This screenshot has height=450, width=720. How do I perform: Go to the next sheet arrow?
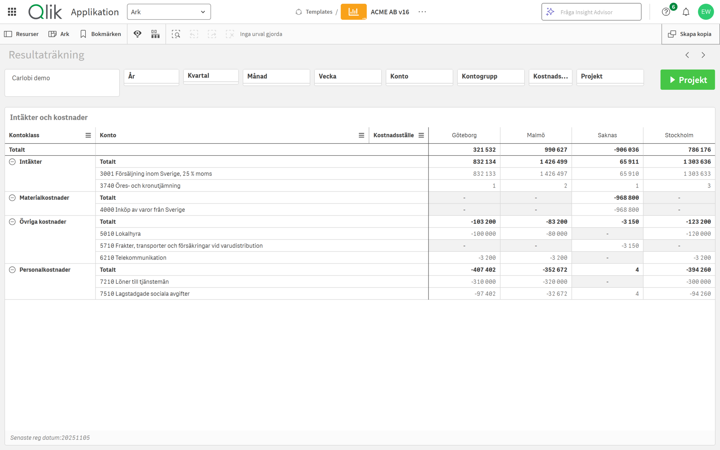pyautogui.click(x=703, y=55)
